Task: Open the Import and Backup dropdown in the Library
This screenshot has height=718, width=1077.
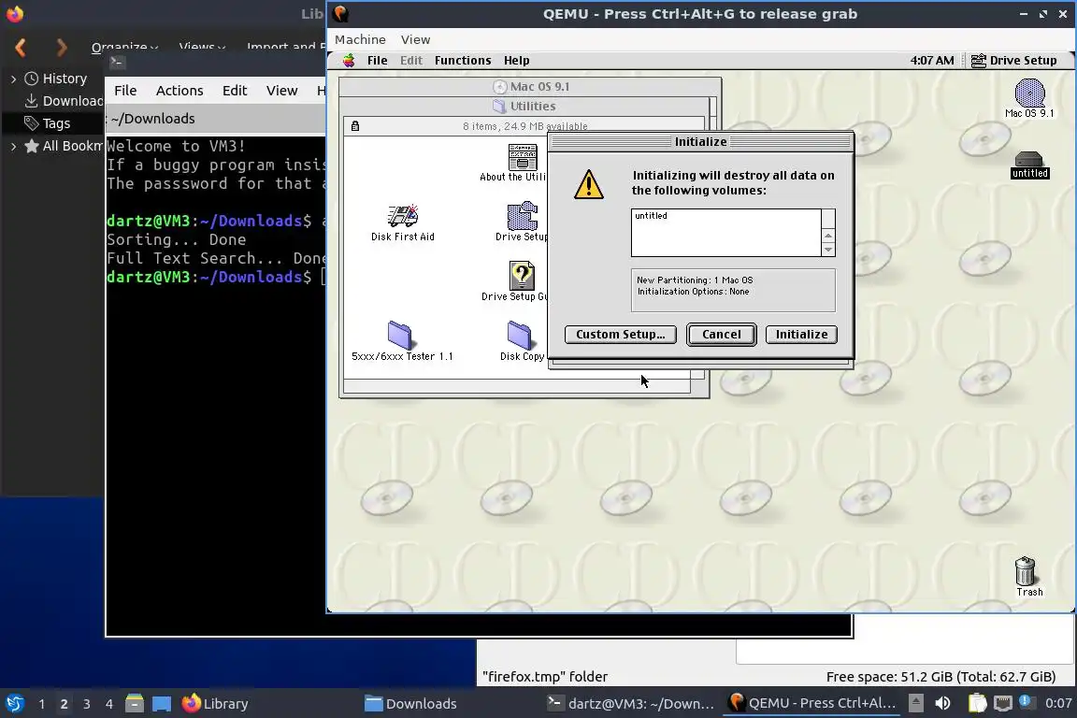Action: tap(285, 47)
